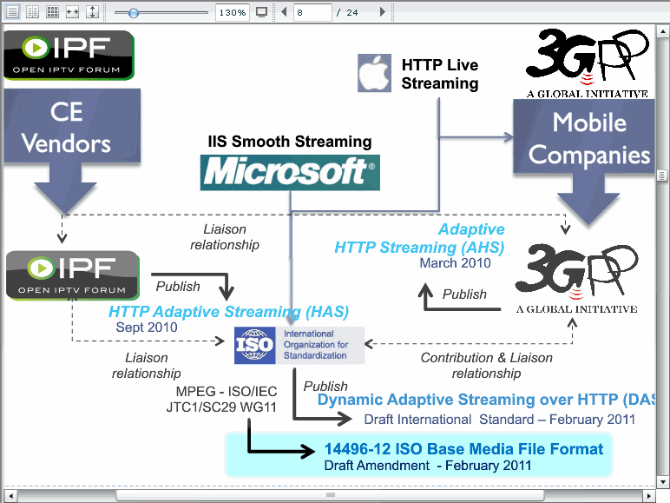
Task: Click the Apple logo icon
Action: (x=374, y=73)
